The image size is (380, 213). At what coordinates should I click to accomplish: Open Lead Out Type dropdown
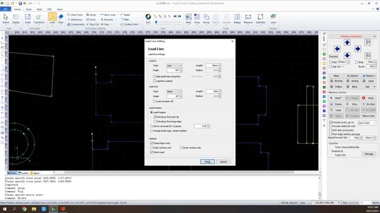(x=174, y=92)
